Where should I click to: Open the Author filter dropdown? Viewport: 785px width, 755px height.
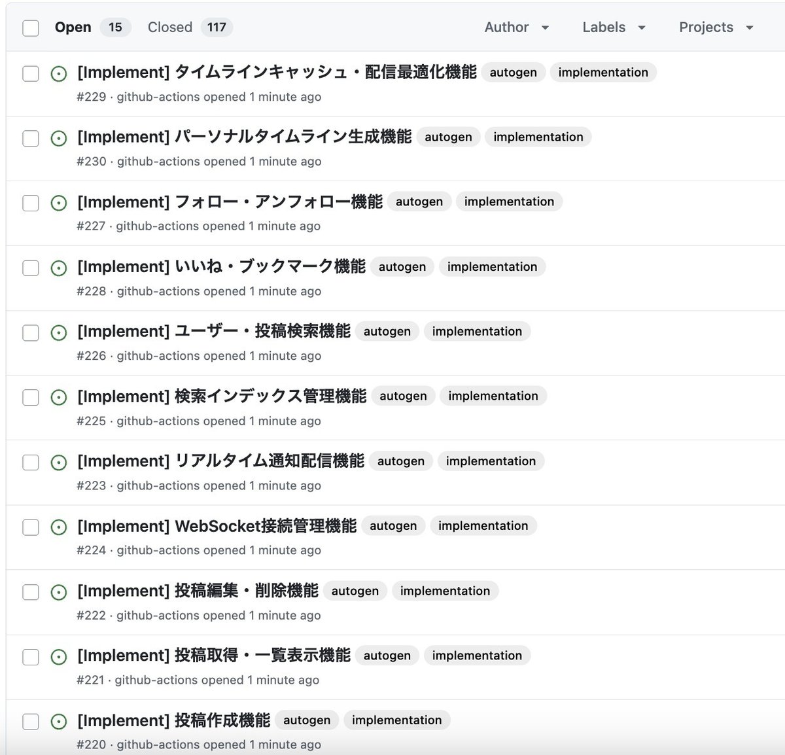[x=517, y=27]
